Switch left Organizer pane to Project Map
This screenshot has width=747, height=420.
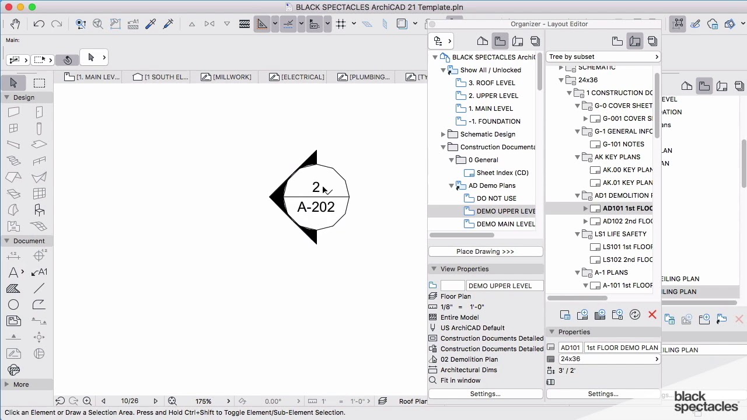pos(483,41)
